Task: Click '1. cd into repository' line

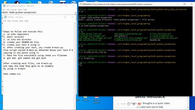Action: click(x=16, y=34)
